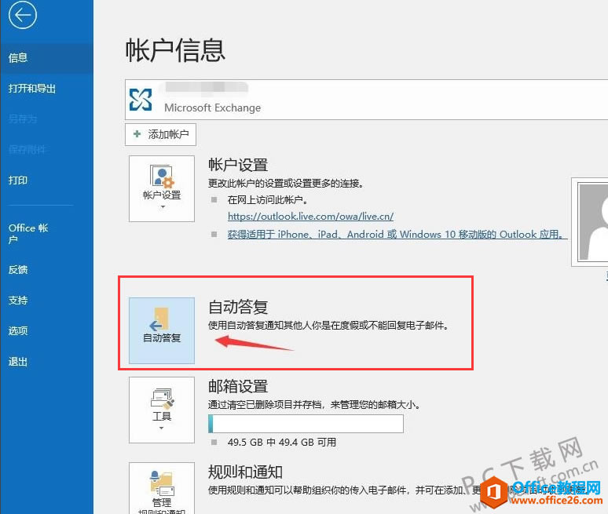Viewport: 608px width, 514px height.
Task: Click the Microsoft Exchange account icon
Action: coord(141,100)
